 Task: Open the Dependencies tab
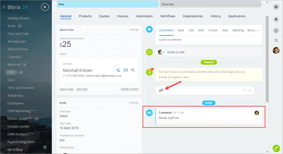click(193, 16)
